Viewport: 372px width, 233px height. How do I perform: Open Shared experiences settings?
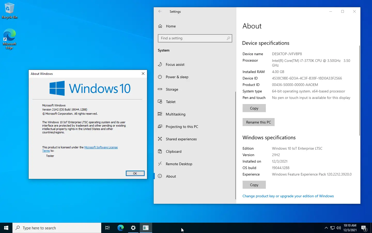181,139
